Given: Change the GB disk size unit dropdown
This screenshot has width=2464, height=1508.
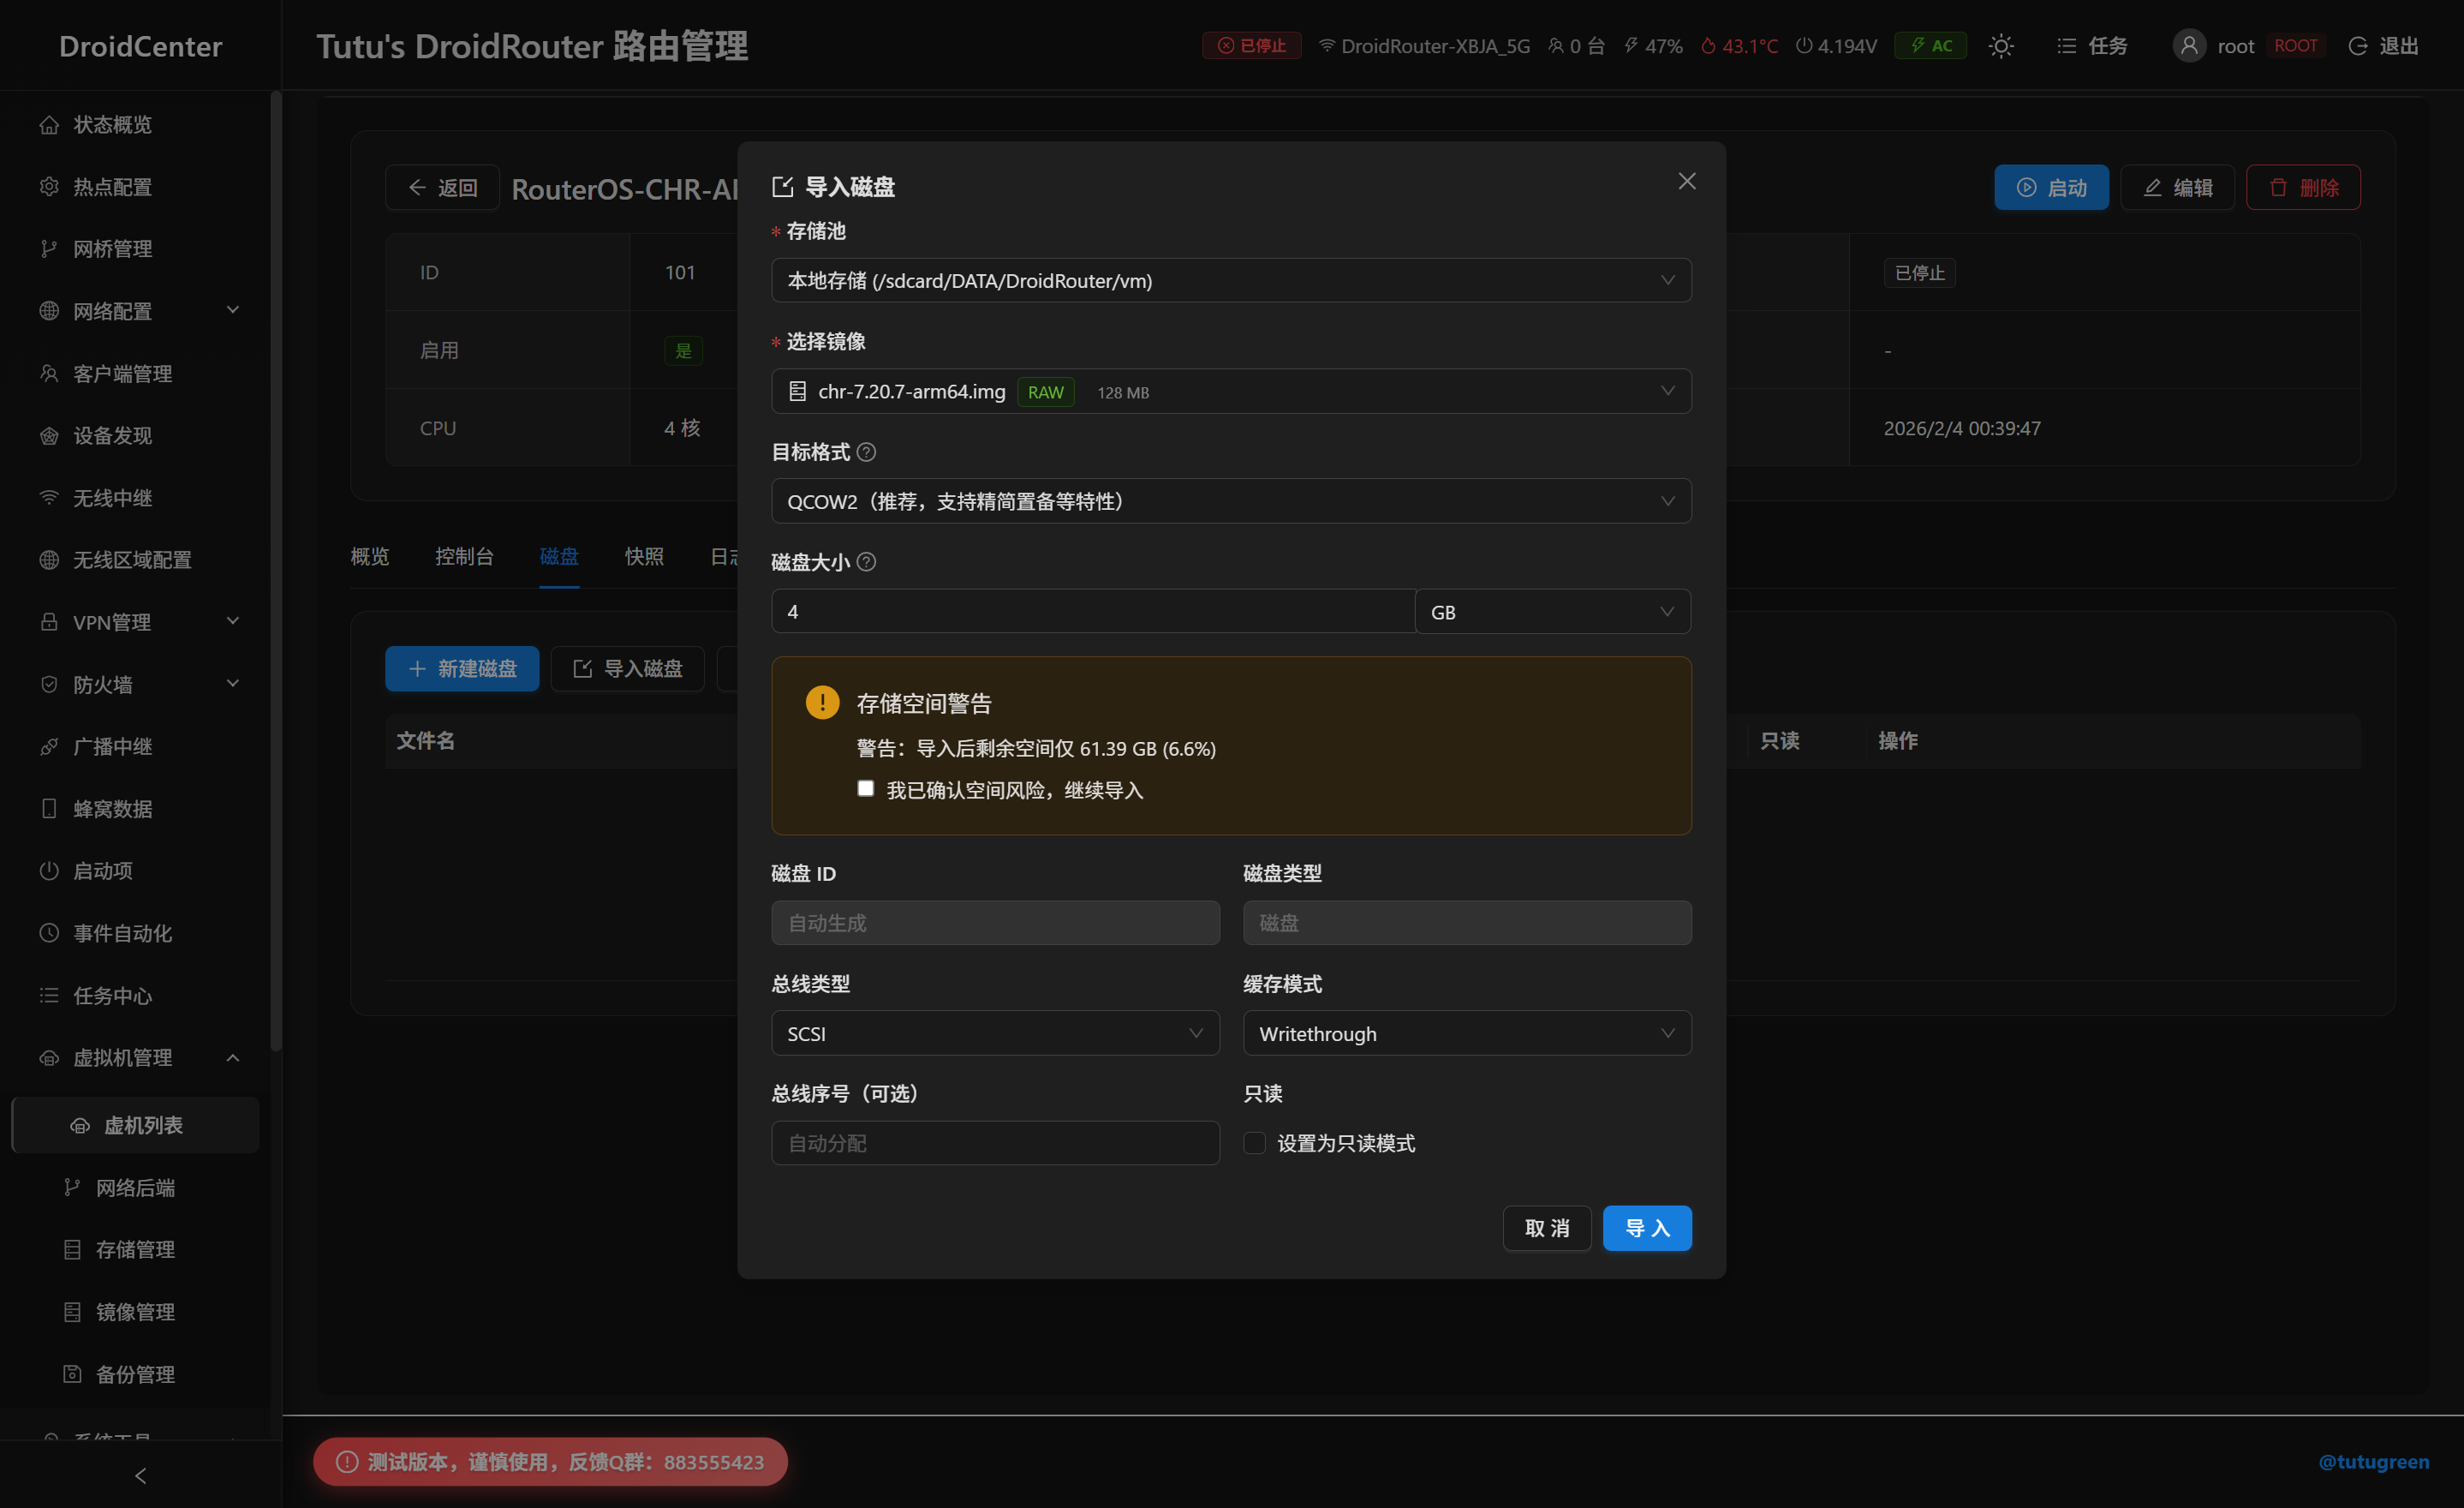Looking at the screenshot, I should tap(1552, 612).
